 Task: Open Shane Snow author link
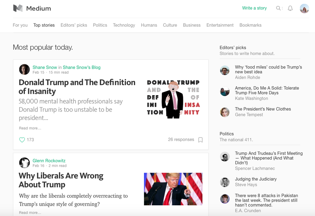click(x=45, y=67)
